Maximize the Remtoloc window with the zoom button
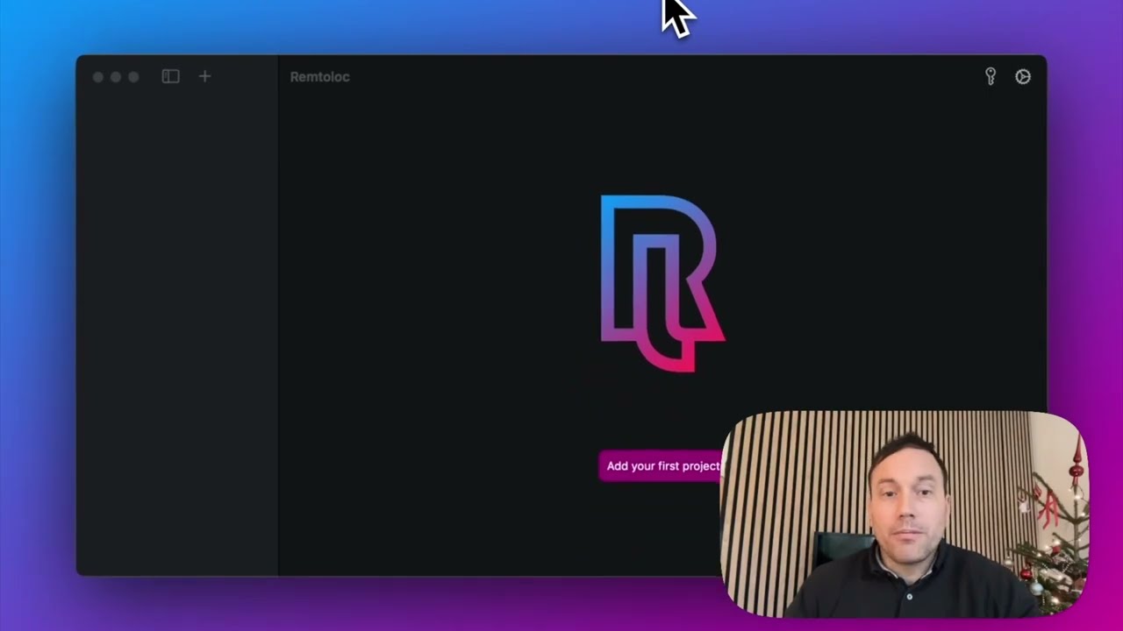The image size is (1123, 631). 133,77
